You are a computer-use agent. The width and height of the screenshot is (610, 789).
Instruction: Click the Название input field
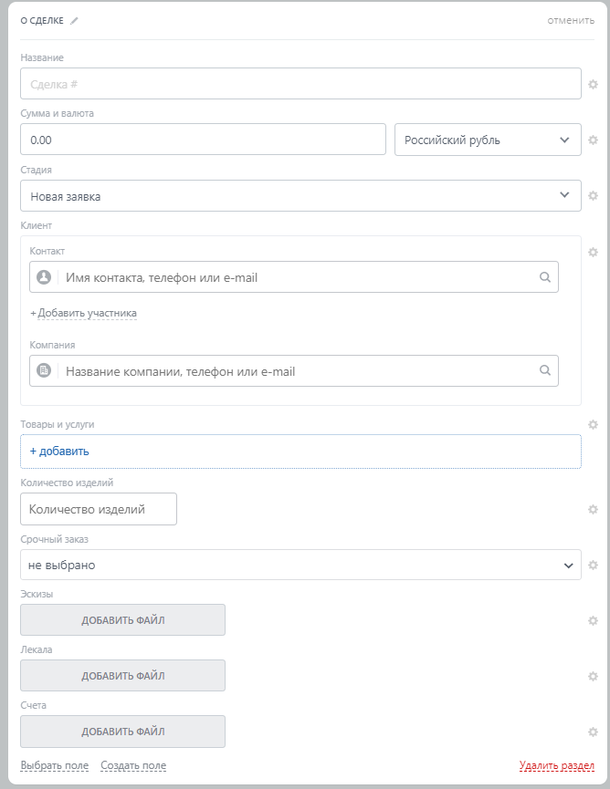tap(300, 84)
